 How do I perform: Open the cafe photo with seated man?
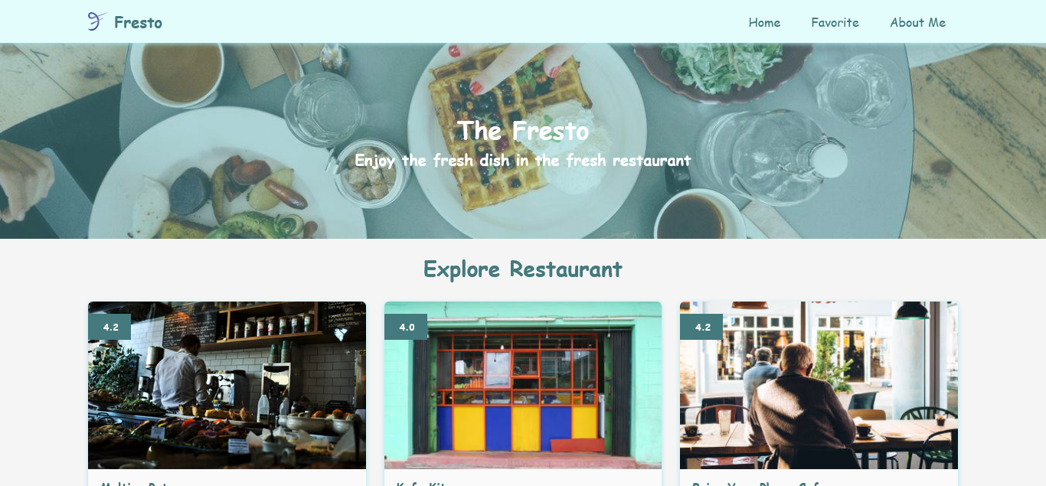coord(819,385)
